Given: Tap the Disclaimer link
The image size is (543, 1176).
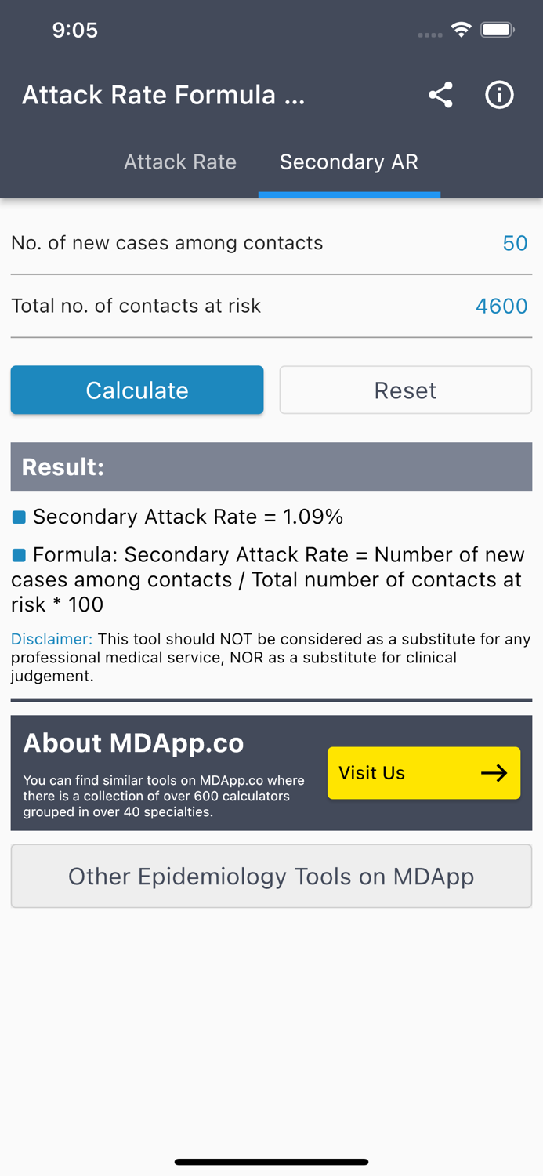Looking at the screenshot, I should click(x=44, y=639).
